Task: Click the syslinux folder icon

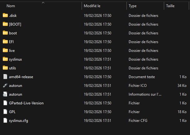Action: tap(5, 59)
